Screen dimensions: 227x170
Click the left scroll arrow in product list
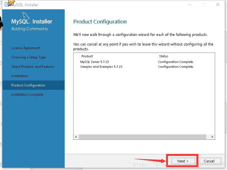(76, 137)
